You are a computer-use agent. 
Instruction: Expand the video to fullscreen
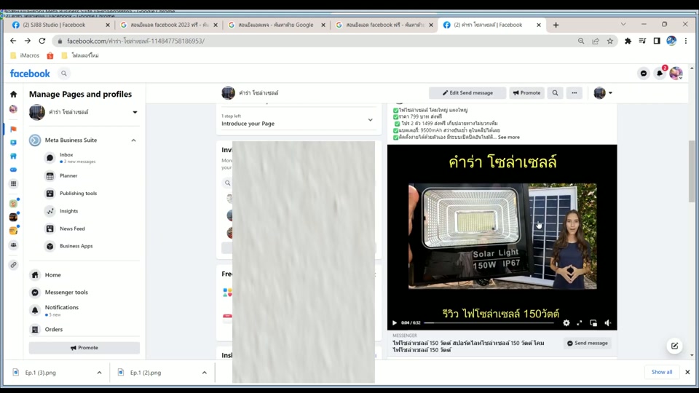click(580, 323)
